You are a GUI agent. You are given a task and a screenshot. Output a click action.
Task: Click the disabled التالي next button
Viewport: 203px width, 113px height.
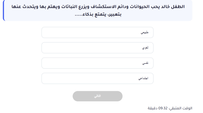[x=97, y=96]
